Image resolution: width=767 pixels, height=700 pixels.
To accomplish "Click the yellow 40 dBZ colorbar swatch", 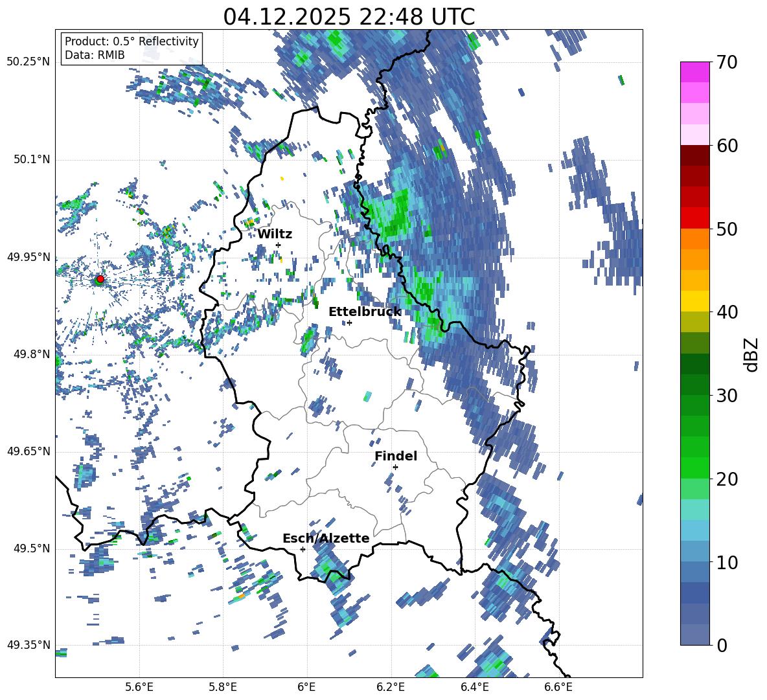I will tap(694, 301).
